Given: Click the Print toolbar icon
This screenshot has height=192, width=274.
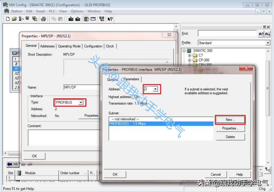Looking at the screenshot, I should [43, 19].
